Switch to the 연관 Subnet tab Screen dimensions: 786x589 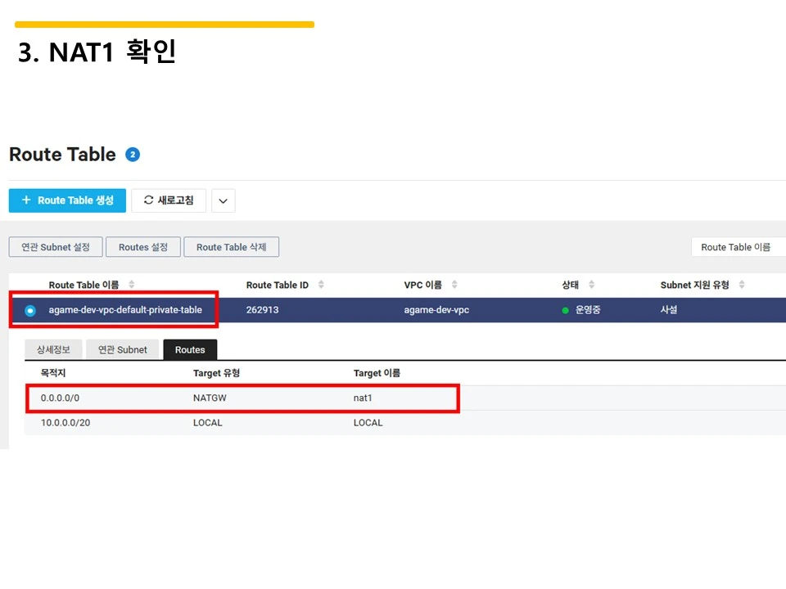(x=122, y=349)
